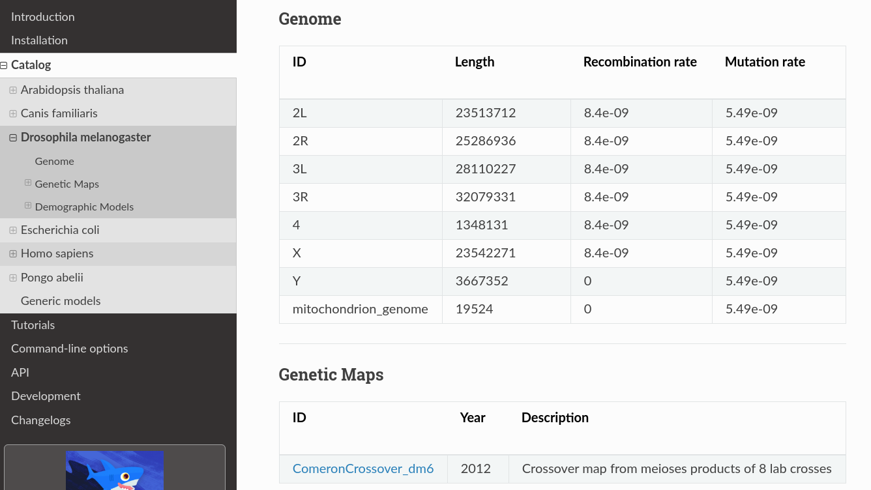The width and height of the screenshot is (871, 490).
Task: Open the Installation page
Action: (39, 40)
